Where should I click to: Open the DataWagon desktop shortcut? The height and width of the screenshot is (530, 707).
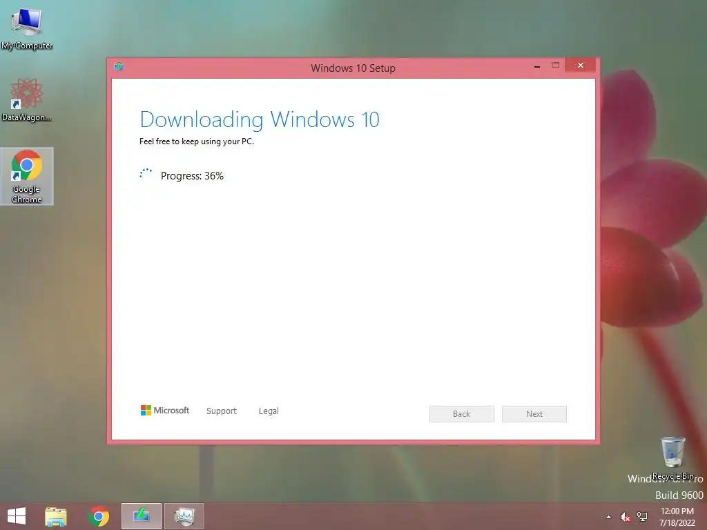point(27,99)
